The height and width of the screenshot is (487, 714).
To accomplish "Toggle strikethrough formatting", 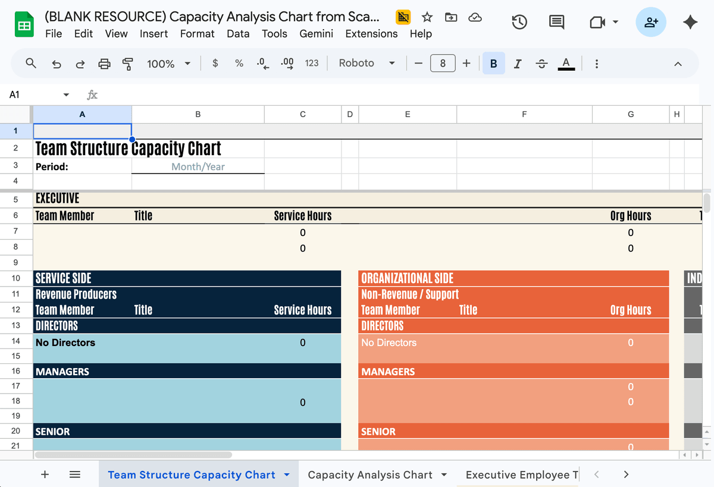I will tap(541, 63).
